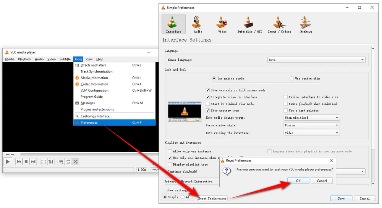Click the Stop playback button in VLC
382x208 pixels.
[26, 161]
